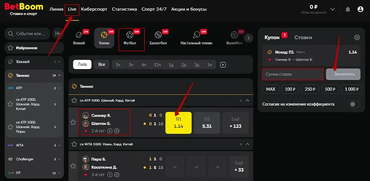Open the notifications bell icon
The image size is (370, 181).
[x=348, y=9]
